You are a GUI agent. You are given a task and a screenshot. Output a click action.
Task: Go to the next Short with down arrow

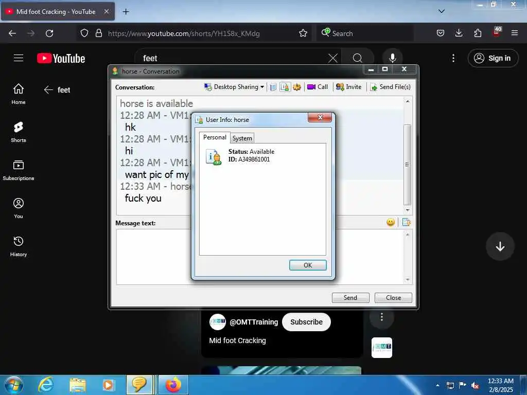[500, 246]
